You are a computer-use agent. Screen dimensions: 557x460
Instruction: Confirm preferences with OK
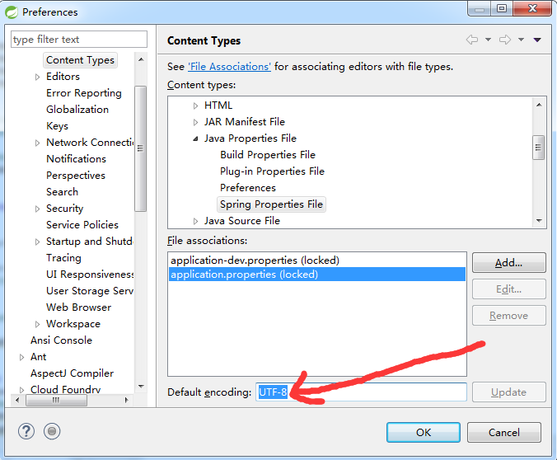tap(424, 432)
